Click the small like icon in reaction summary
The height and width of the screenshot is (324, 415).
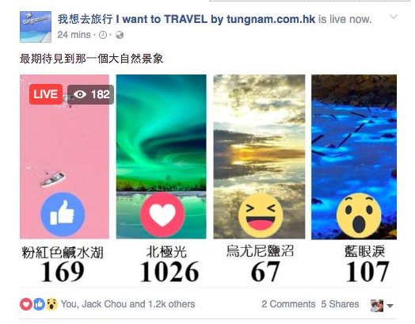[39, 304]
